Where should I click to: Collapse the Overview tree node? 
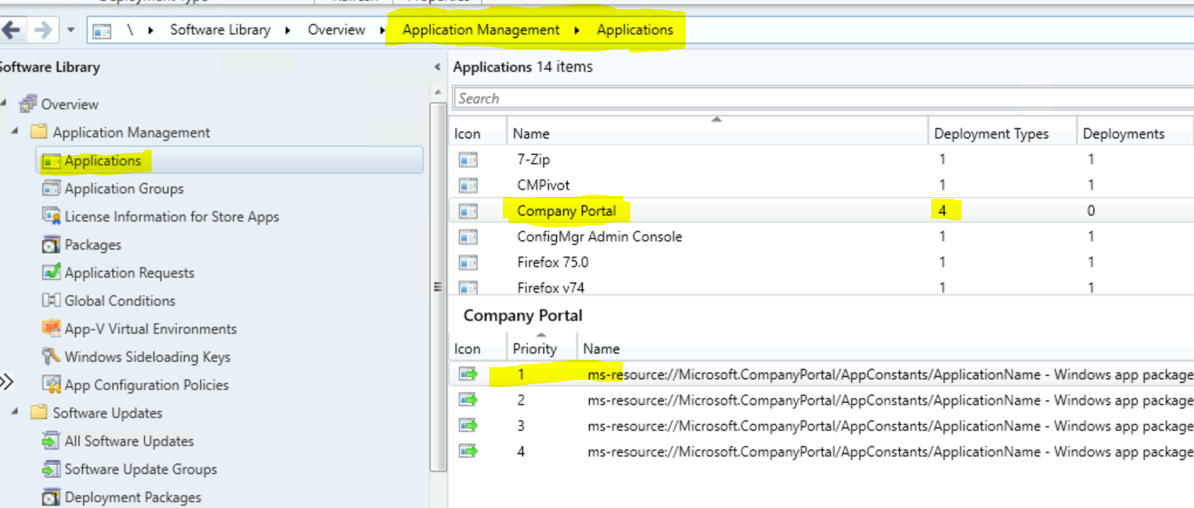click(4, 103)
